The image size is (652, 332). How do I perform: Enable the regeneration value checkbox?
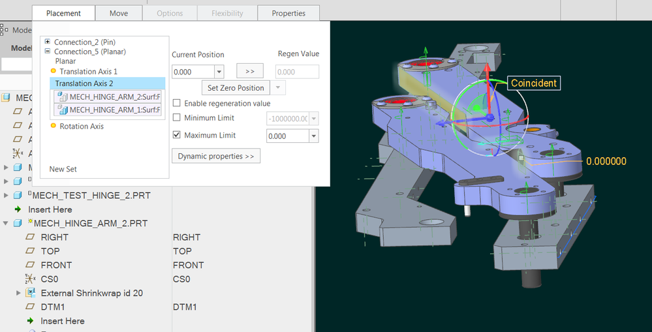pyautogui.click(x=177, y=103)
